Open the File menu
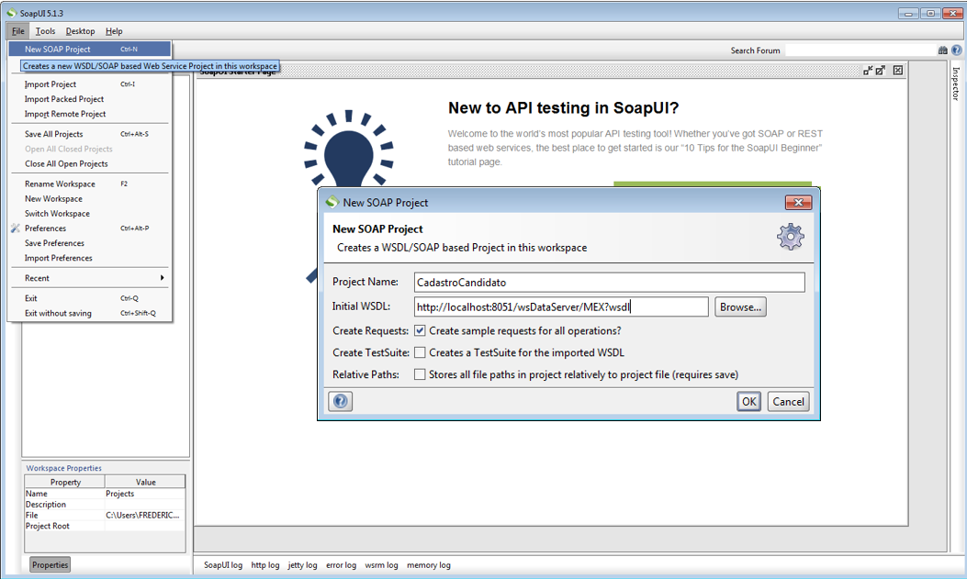Image resolution: width=967 pixels, height=579 pixels. point(17,31)
